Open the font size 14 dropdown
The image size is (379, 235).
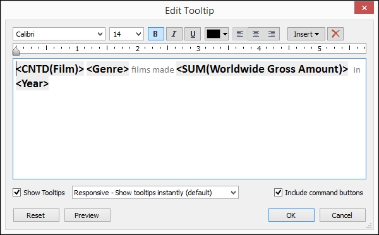pyautogui.click(x=126, y=34)
